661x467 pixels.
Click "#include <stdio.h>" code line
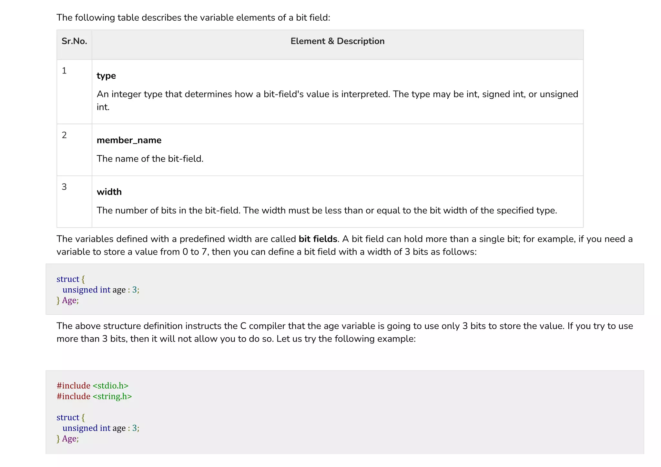[93, 386]
